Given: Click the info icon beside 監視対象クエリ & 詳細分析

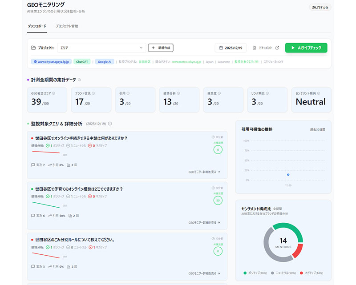Looking at the screenshot, I should (x=110, y=124).
